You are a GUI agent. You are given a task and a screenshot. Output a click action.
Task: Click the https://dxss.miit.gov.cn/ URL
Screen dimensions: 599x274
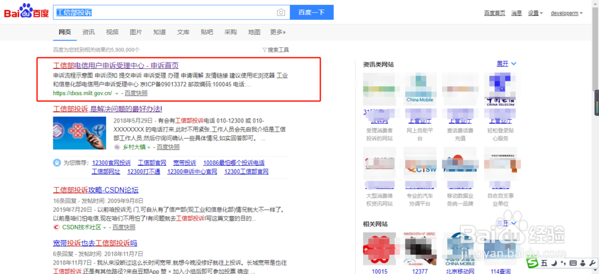82,93
